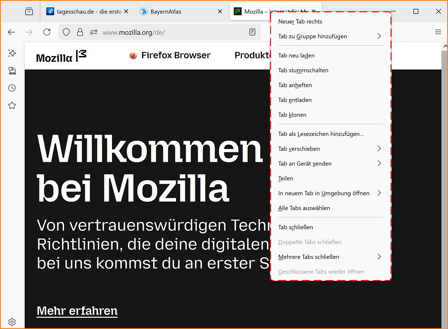Select Neuer Tab rechts from the menu
The width and height of the screenshot is (448, 329).
300,21
